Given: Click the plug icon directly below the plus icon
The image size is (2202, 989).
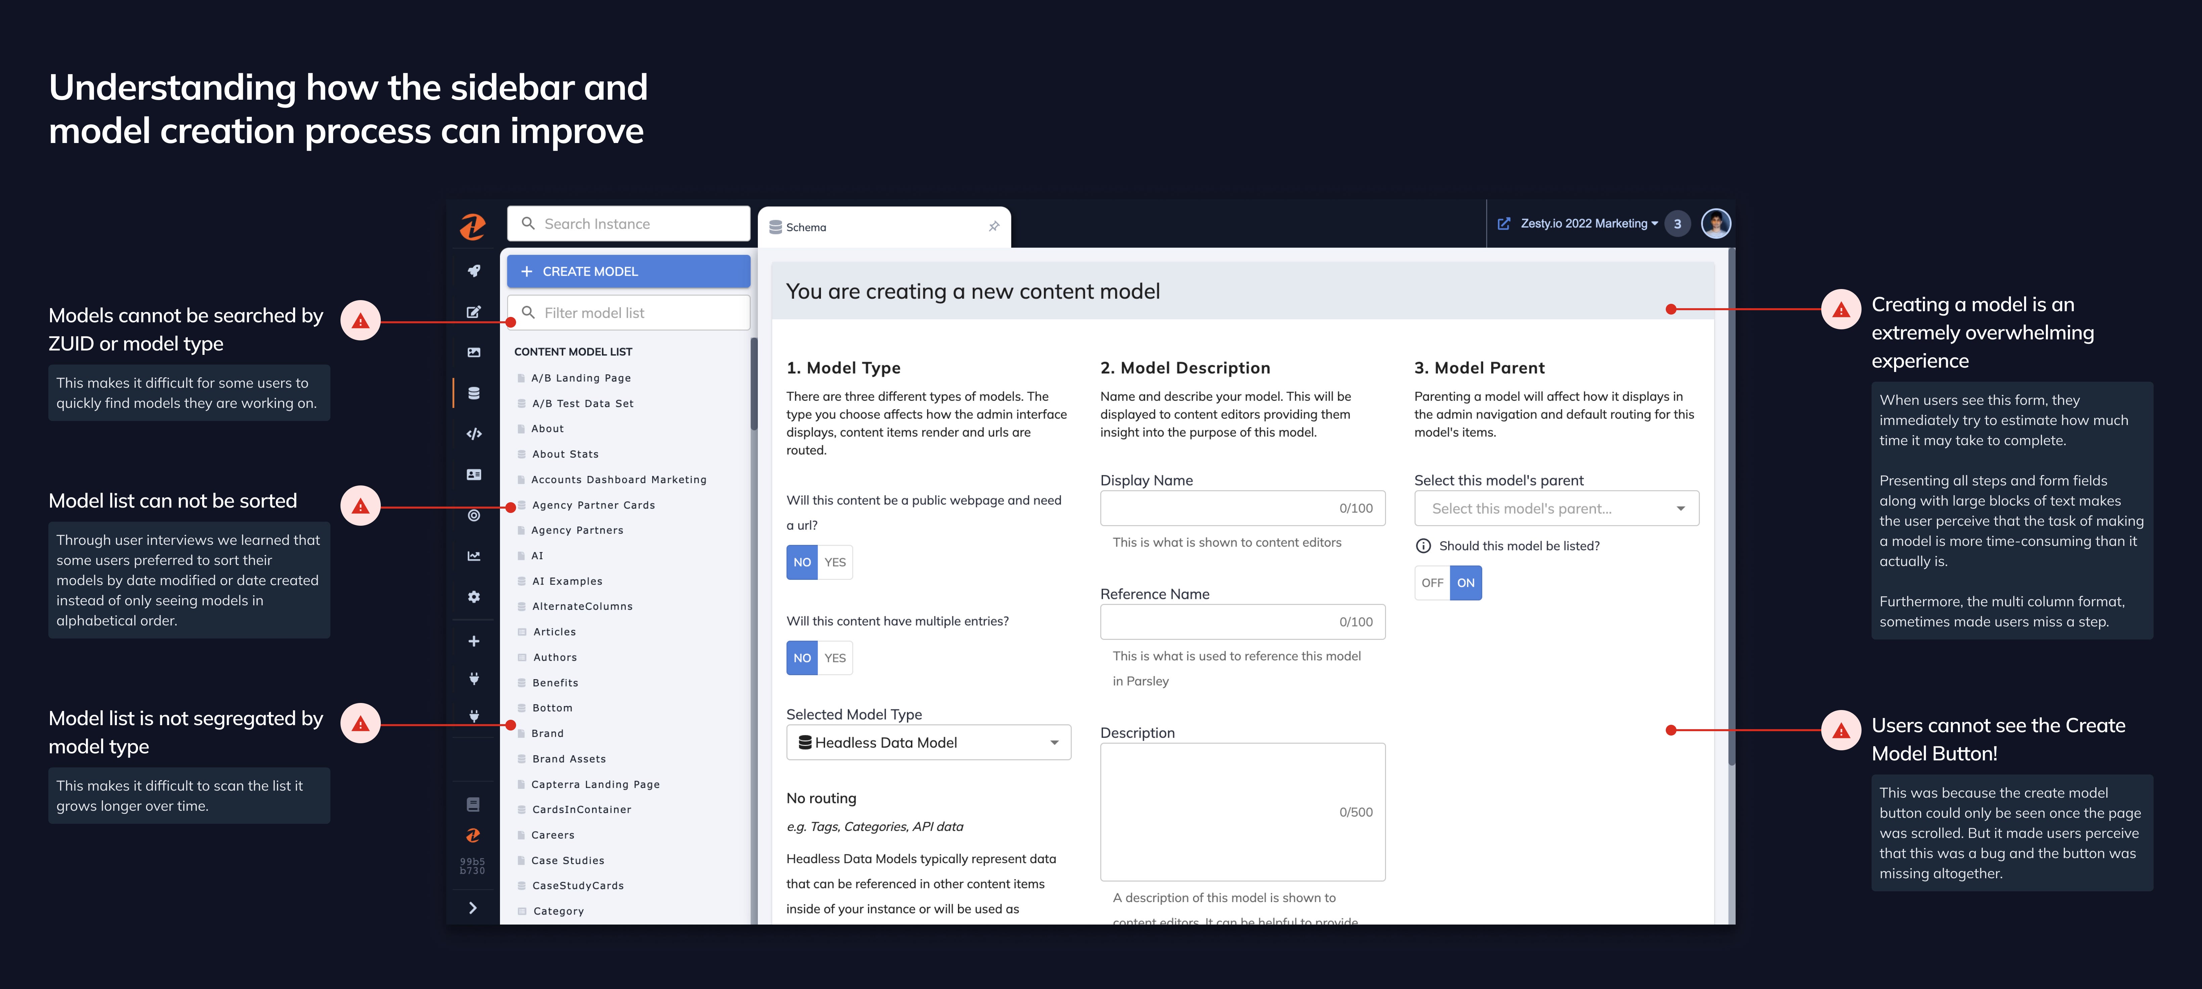Looking at the screenshot, I should pyautogui.click(x=473, y=679).
